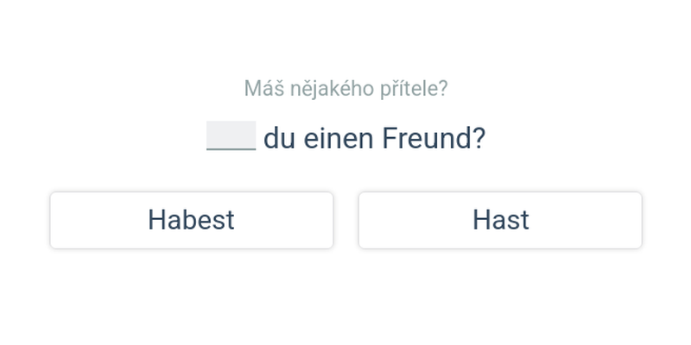Click the word "du" after the blank
This screenshot has height=345, width=691.
click(280, 138)
